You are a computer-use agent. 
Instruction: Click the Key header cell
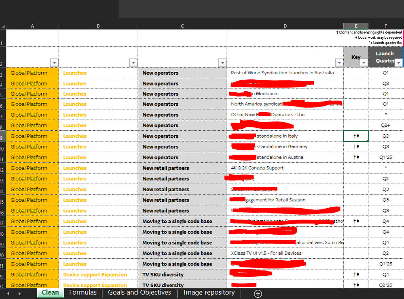(x=356, y=57)
